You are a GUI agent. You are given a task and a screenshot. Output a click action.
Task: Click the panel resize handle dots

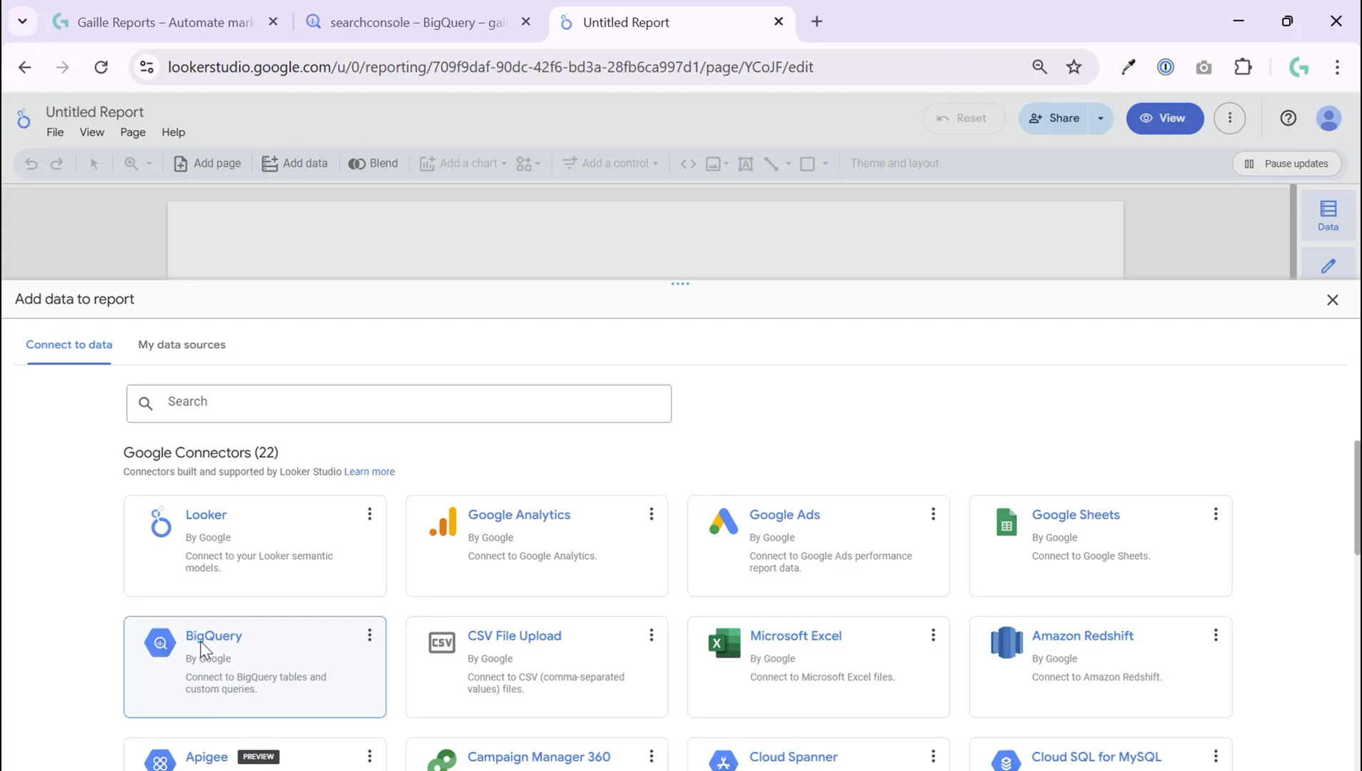point(680,284)
